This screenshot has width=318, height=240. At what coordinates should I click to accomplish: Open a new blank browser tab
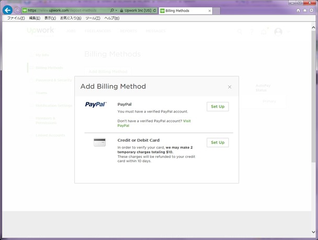(217, 11)
